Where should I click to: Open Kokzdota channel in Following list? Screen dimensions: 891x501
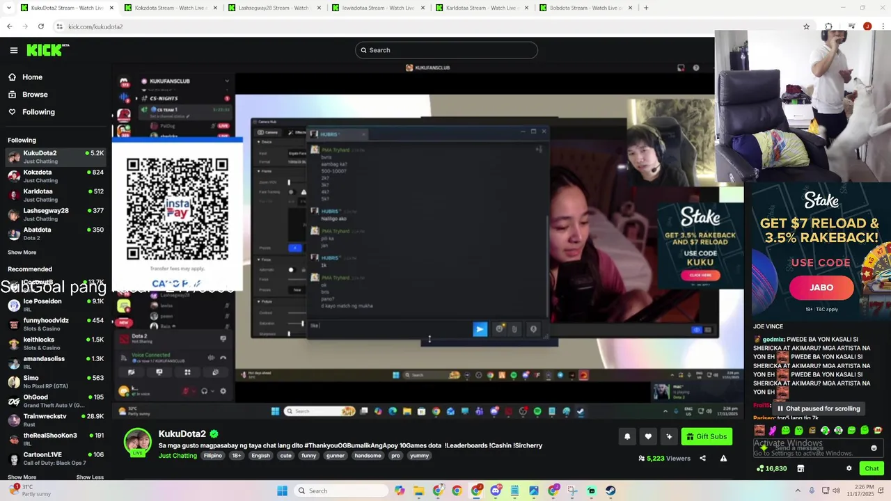tap(56, 176)
